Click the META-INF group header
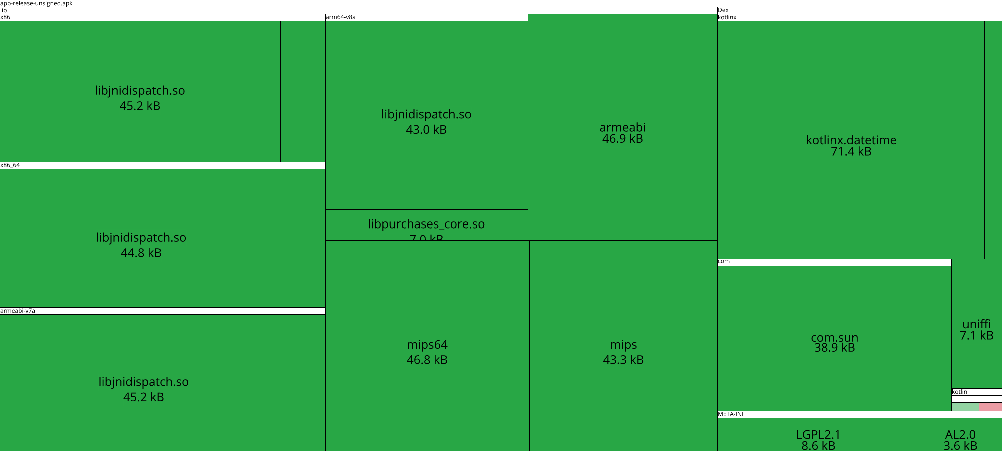 coord(860,414)
